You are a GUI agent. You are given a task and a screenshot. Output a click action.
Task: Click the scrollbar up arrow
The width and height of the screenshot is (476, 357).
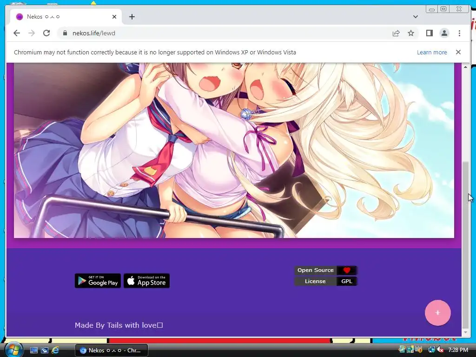tap(465, 67)
